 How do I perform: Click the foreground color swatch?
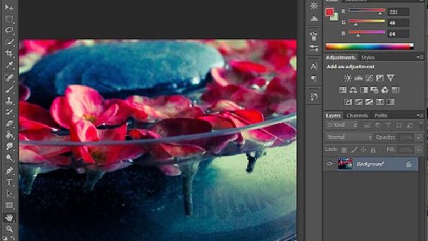tap(329, 12)
